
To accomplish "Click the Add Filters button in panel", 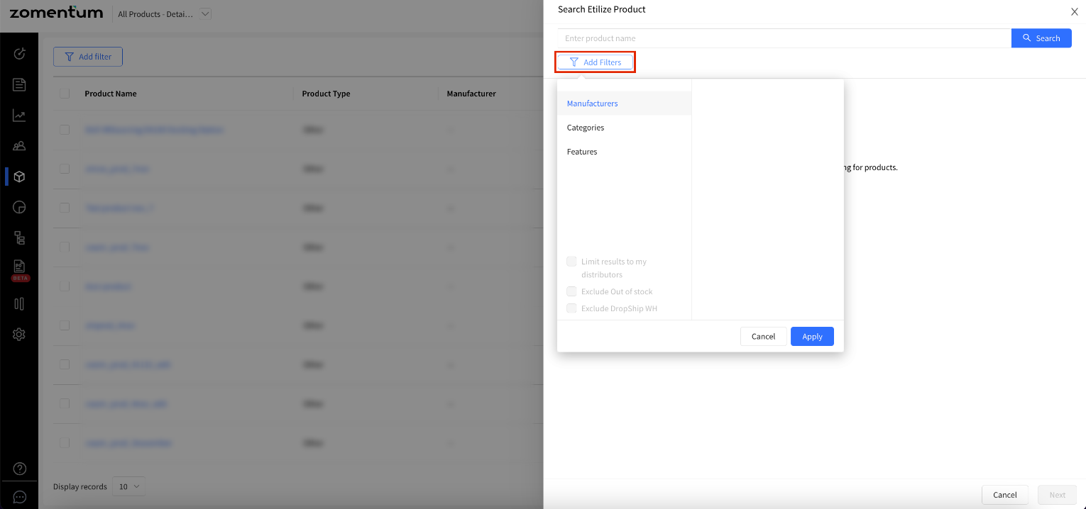I will (x=595, y=62).
